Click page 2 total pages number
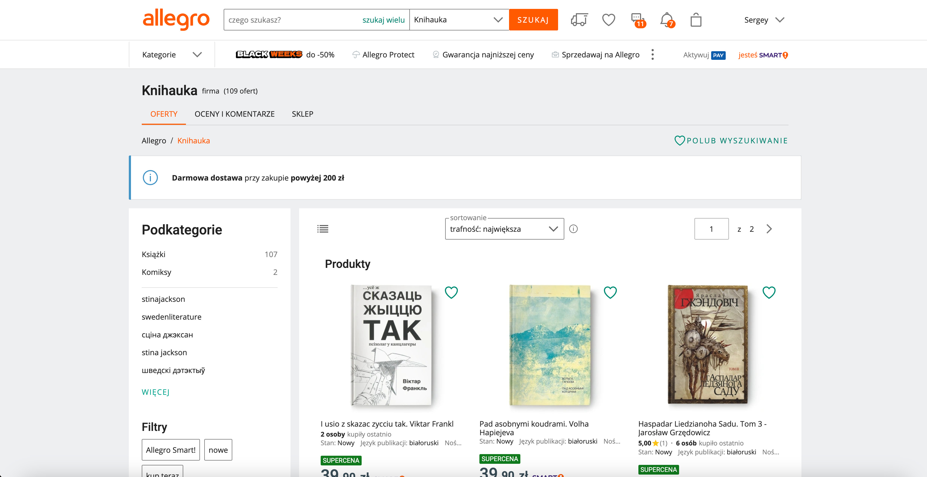The width and height of the screenshot is (927, 477). [752, 229]
